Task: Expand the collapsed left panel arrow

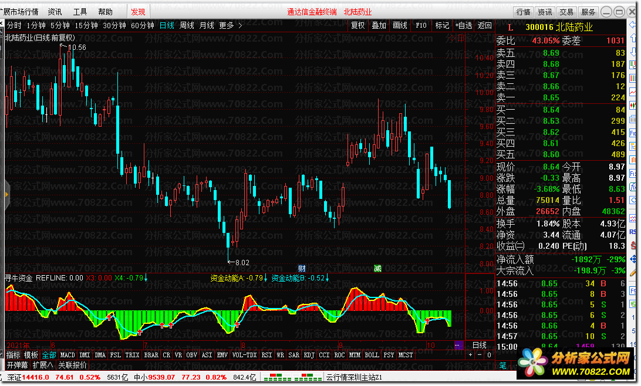Action: 6,195
